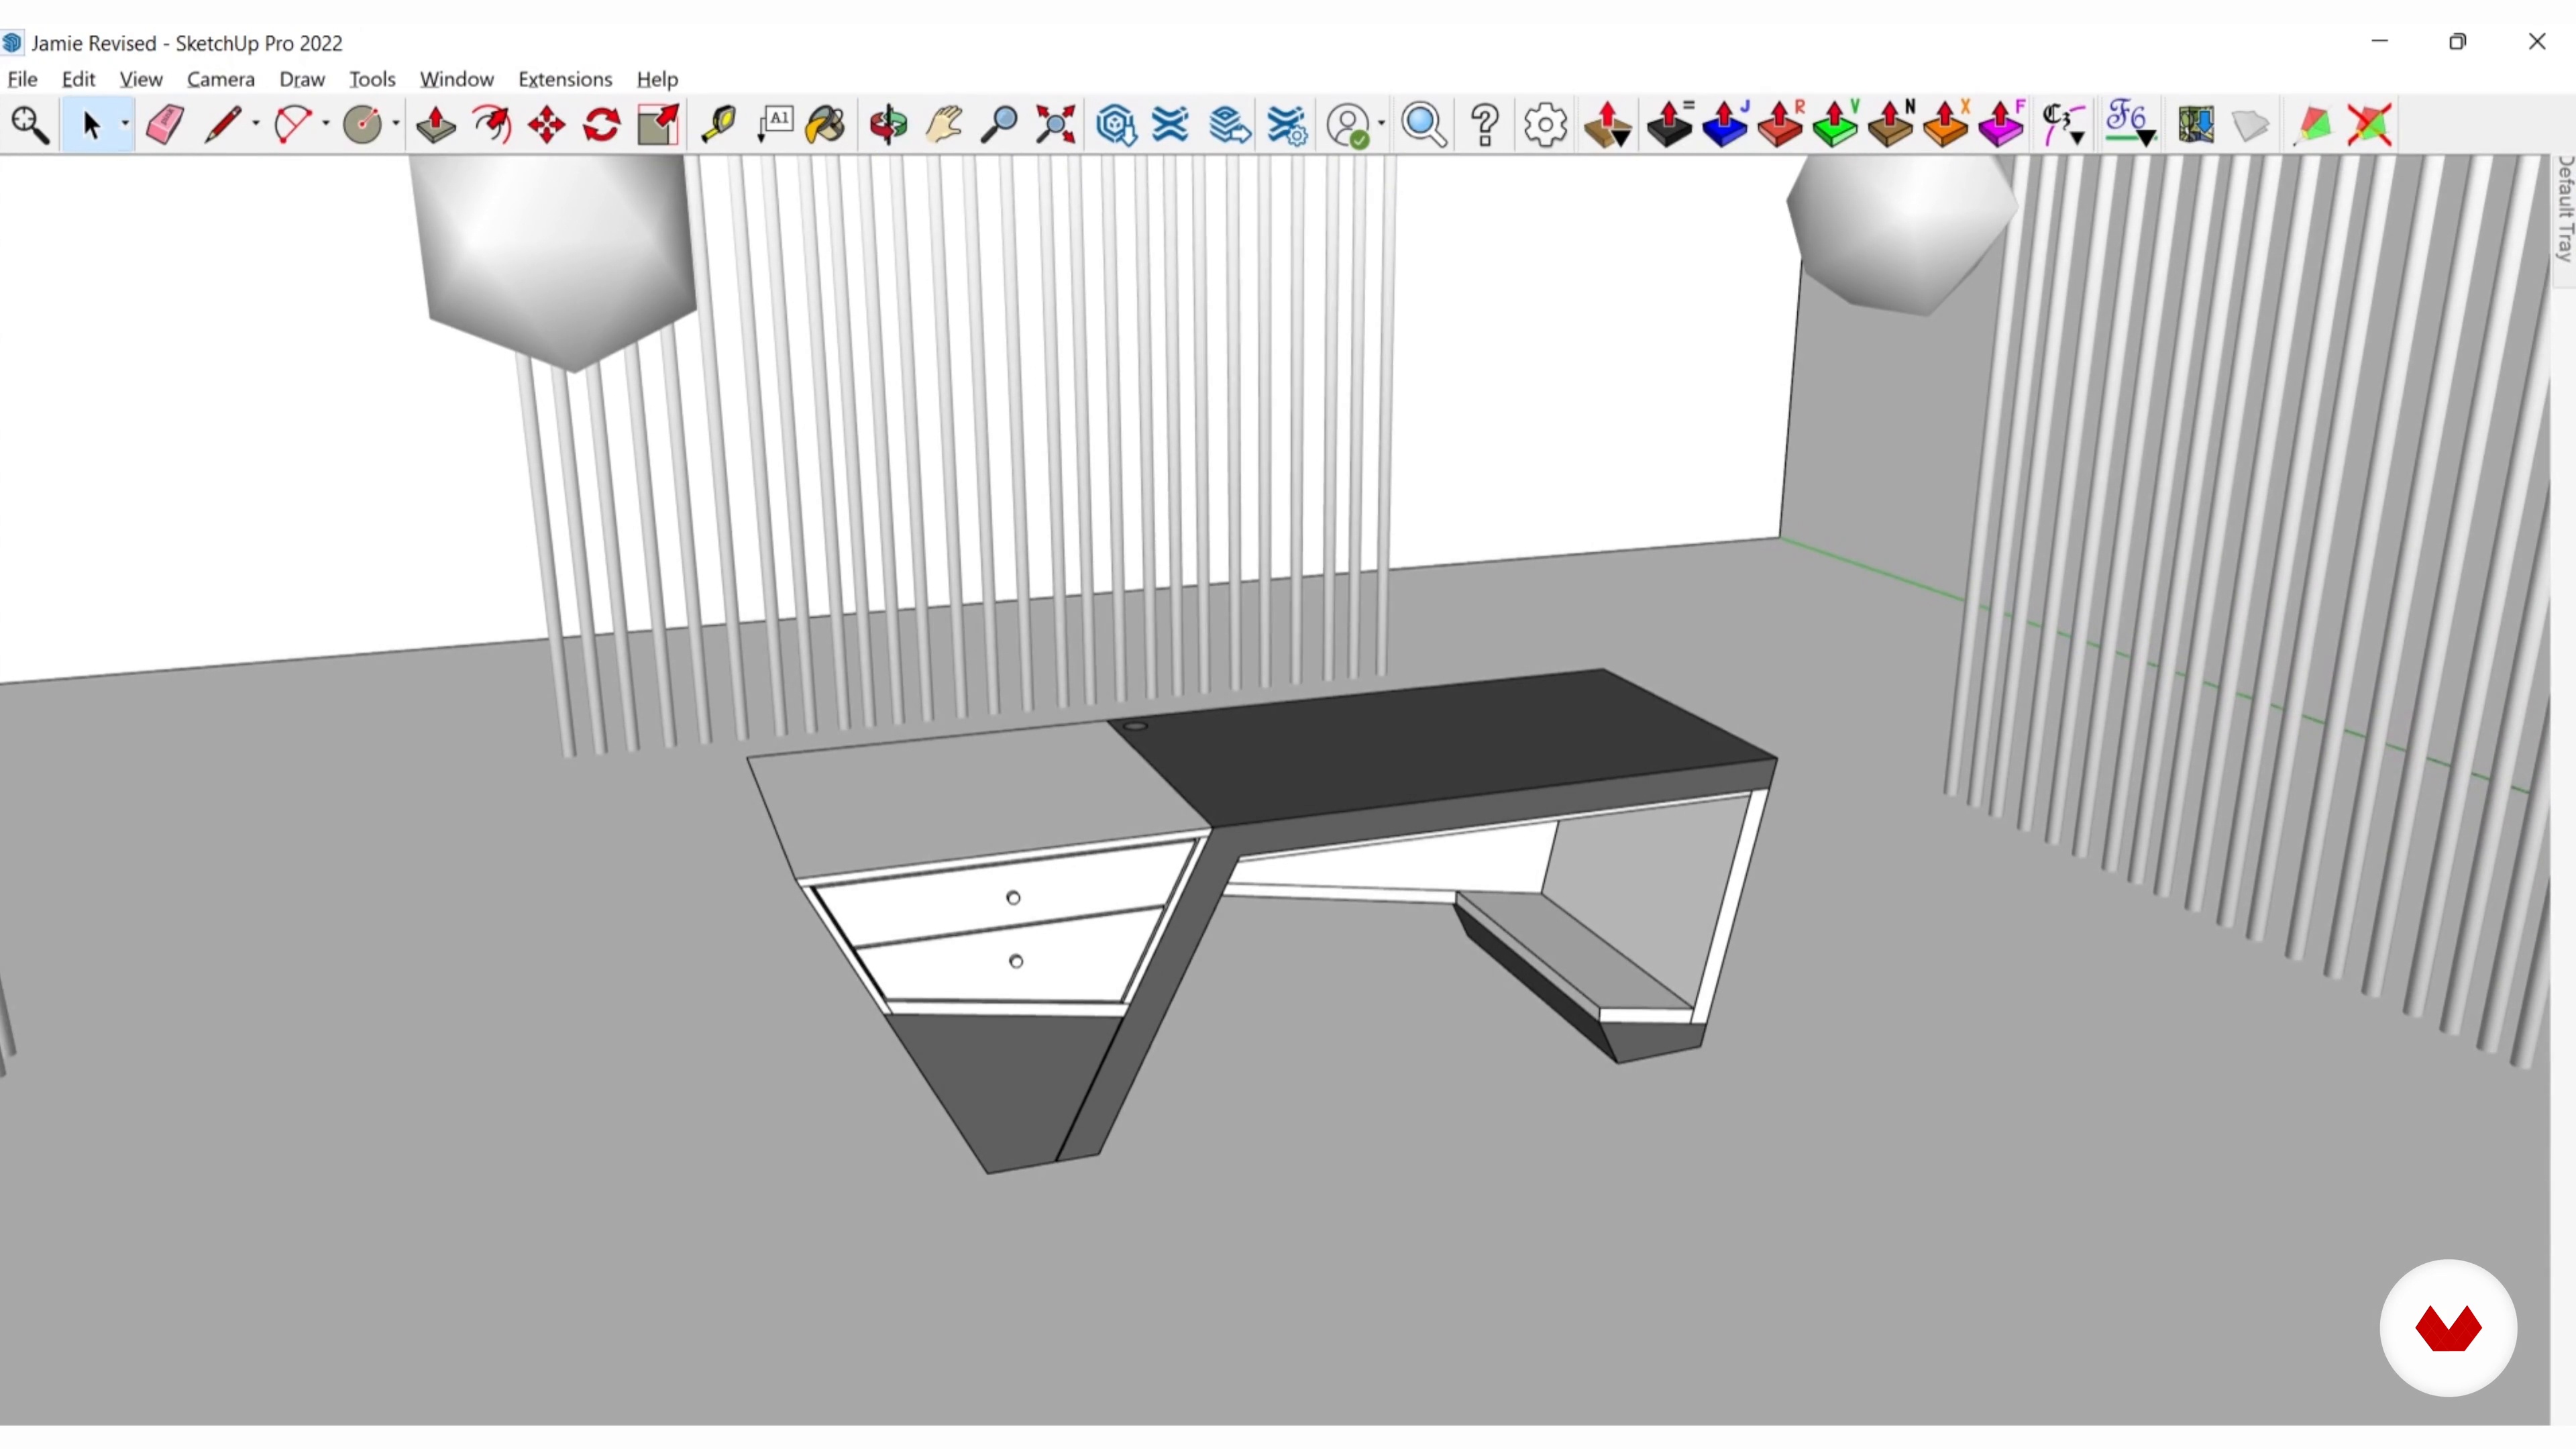This screenshot has width=2576, height=1449.
Task: Open the Arc tool dropdown arrow
Action: click(x=326, y=125)
